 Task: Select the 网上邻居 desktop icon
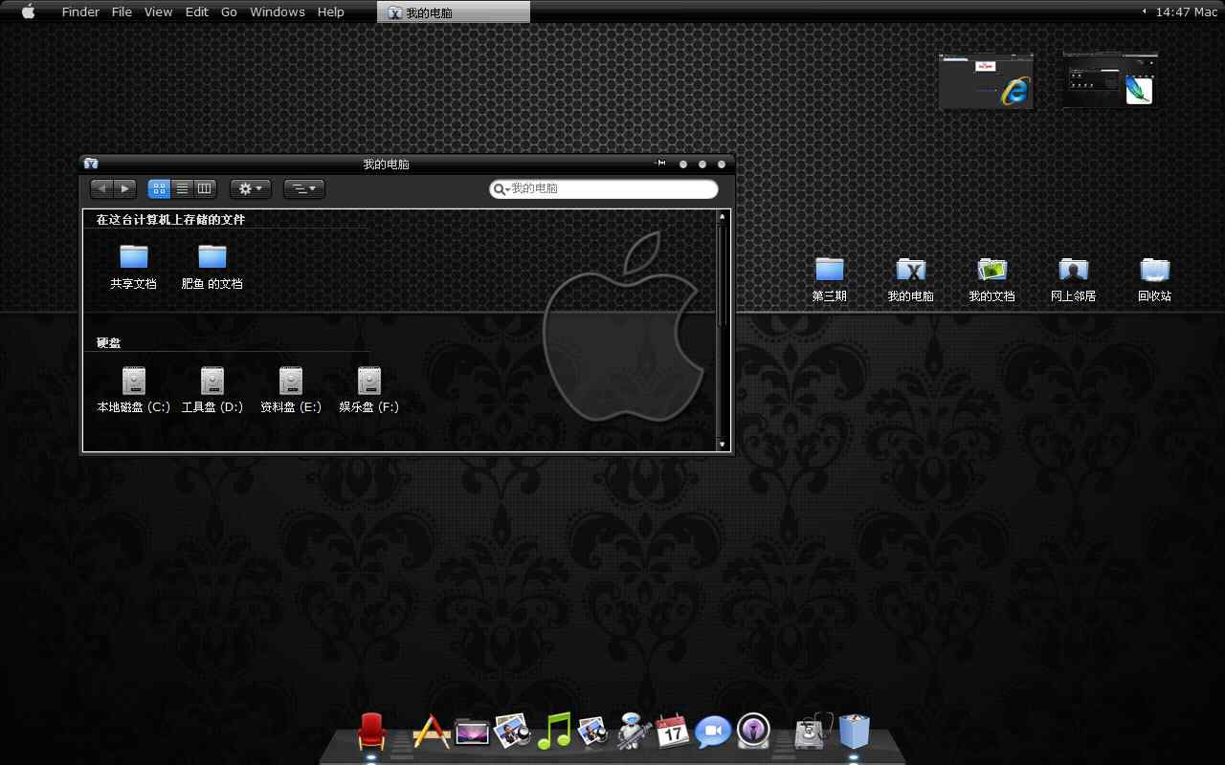tap(1073, 279)
